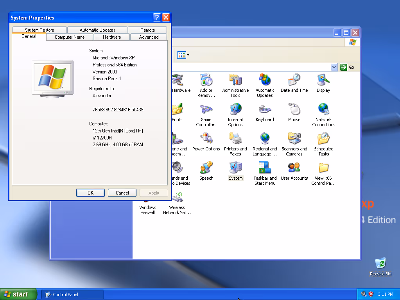Switch to the Remote tab
Image resolution: width=400 pixels, height=300 pixels.
147,30
